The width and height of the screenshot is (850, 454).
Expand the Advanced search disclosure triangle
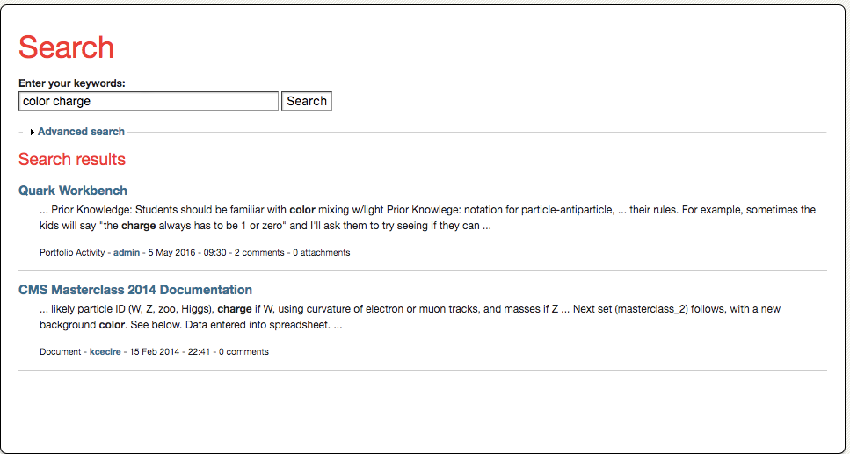33,133
